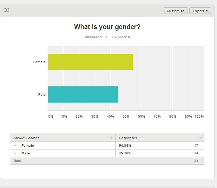Open the Responses column sort arrow

[200, 138]
